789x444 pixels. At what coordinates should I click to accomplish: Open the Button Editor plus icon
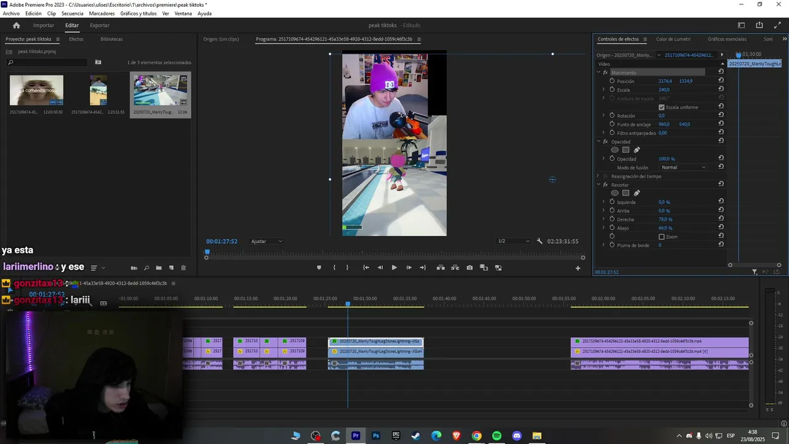click(x=578, y=268)
